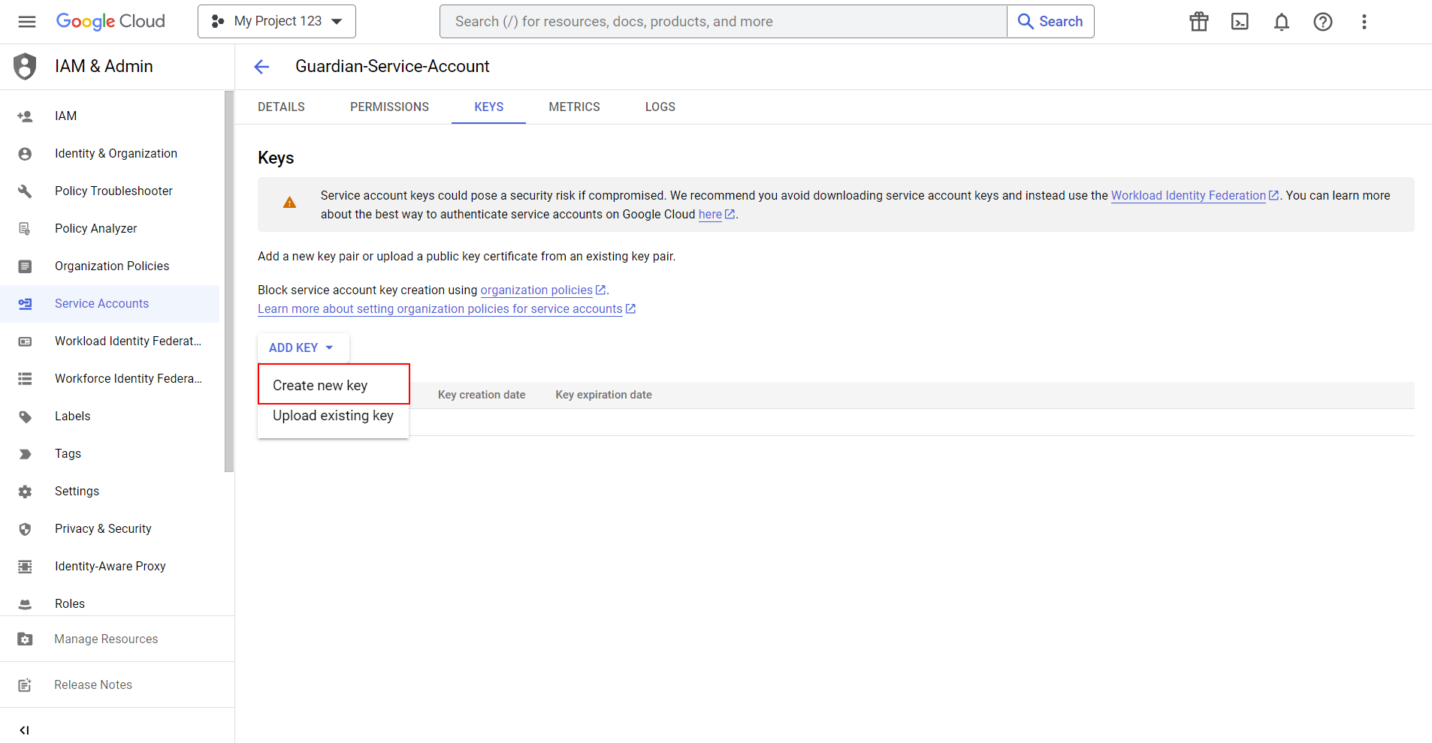Click the IAM add-person icon

[25, 116]
